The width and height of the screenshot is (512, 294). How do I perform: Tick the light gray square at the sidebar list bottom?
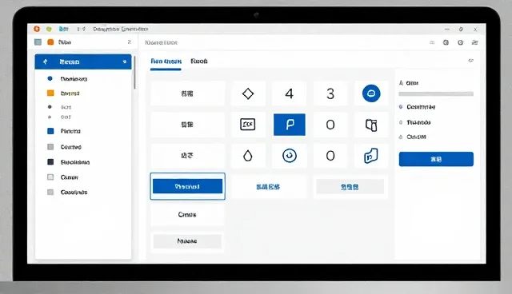(50, 192)
